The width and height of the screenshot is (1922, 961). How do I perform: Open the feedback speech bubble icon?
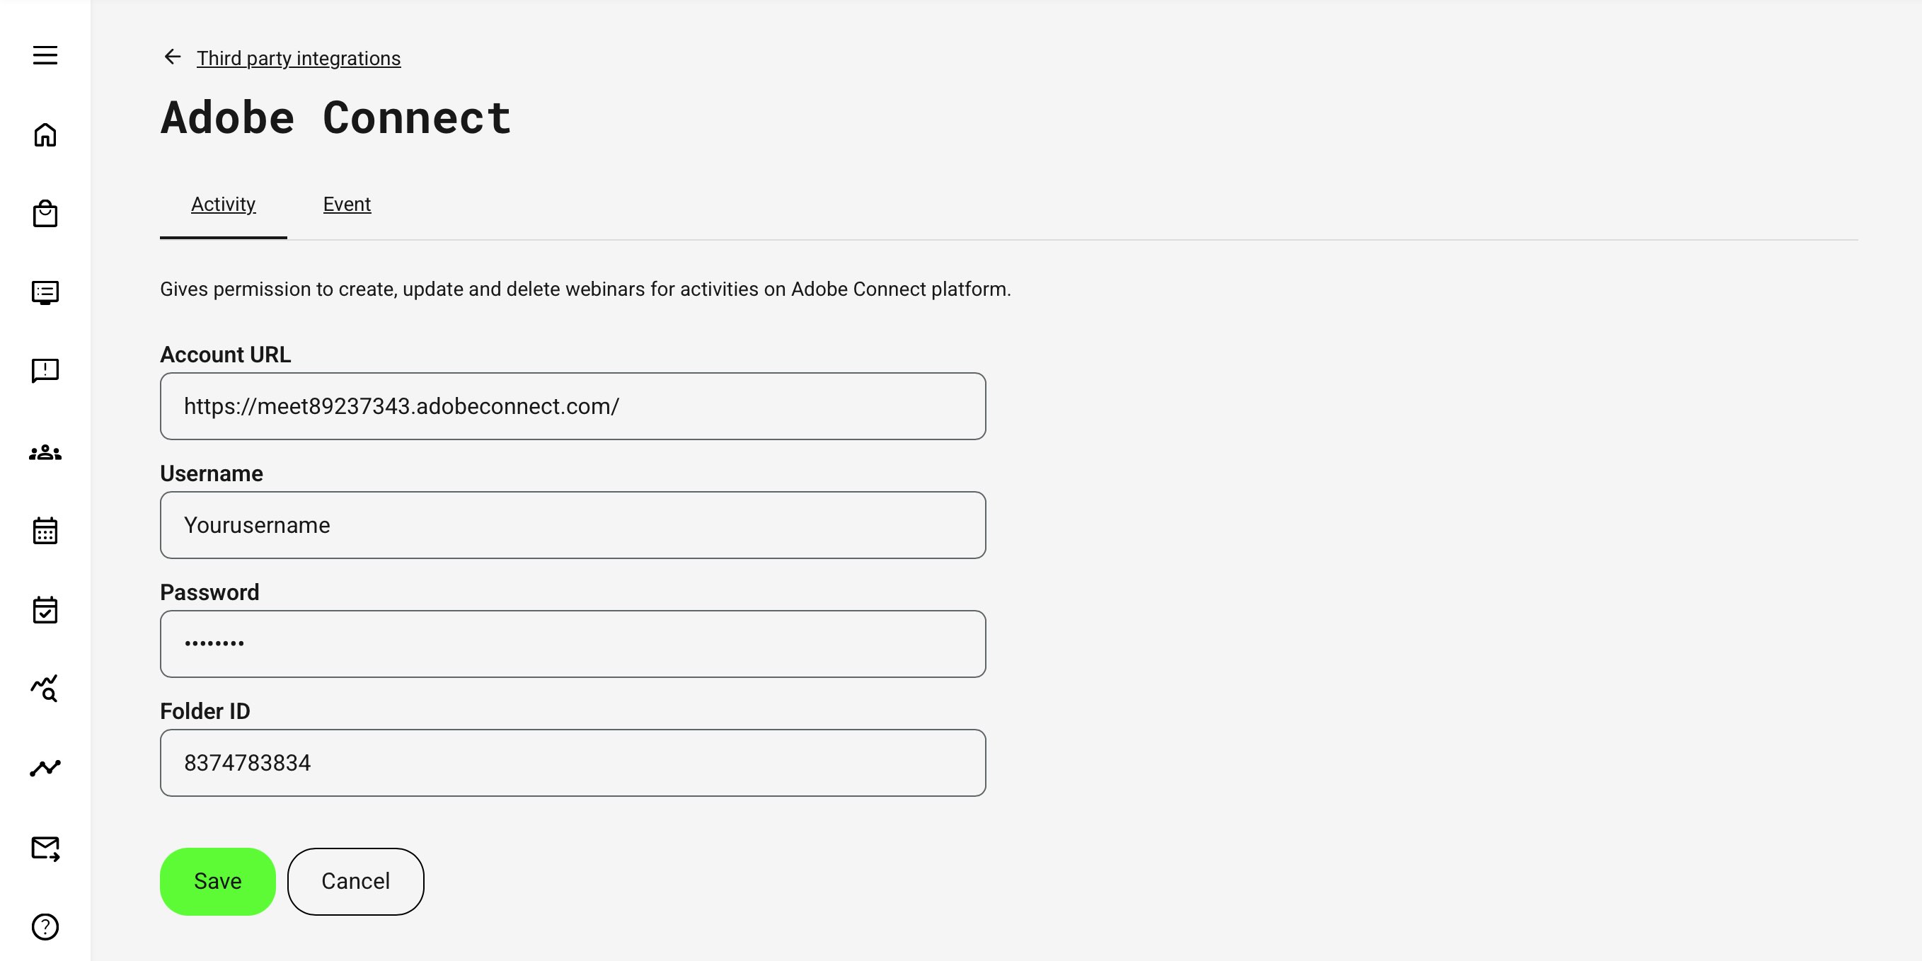45,371
